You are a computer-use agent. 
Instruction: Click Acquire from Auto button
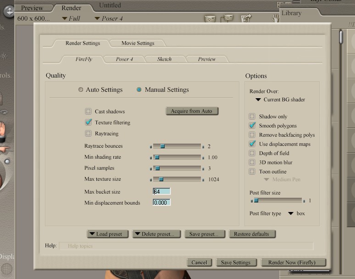(192, 111)
